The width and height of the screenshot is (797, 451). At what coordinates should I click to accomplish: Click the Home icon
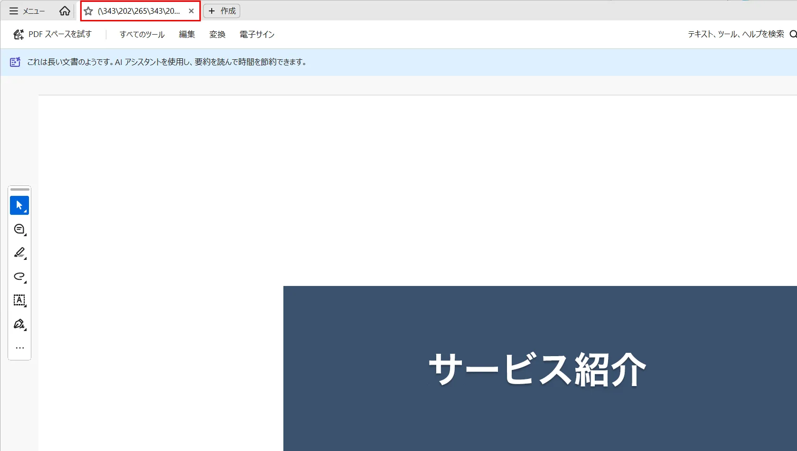65,11
